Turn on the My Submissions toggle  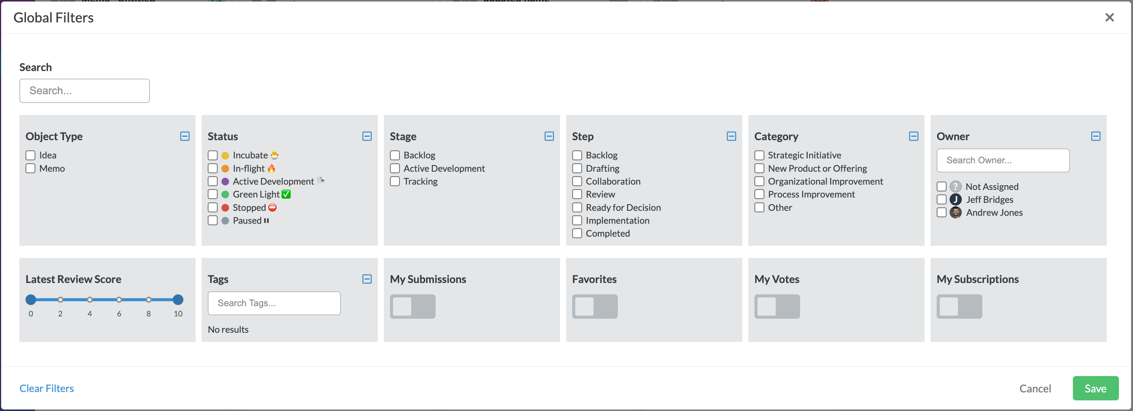tap(412, 307)
